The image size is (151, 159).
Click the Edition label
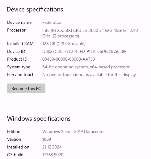click(x=14, y=131)
